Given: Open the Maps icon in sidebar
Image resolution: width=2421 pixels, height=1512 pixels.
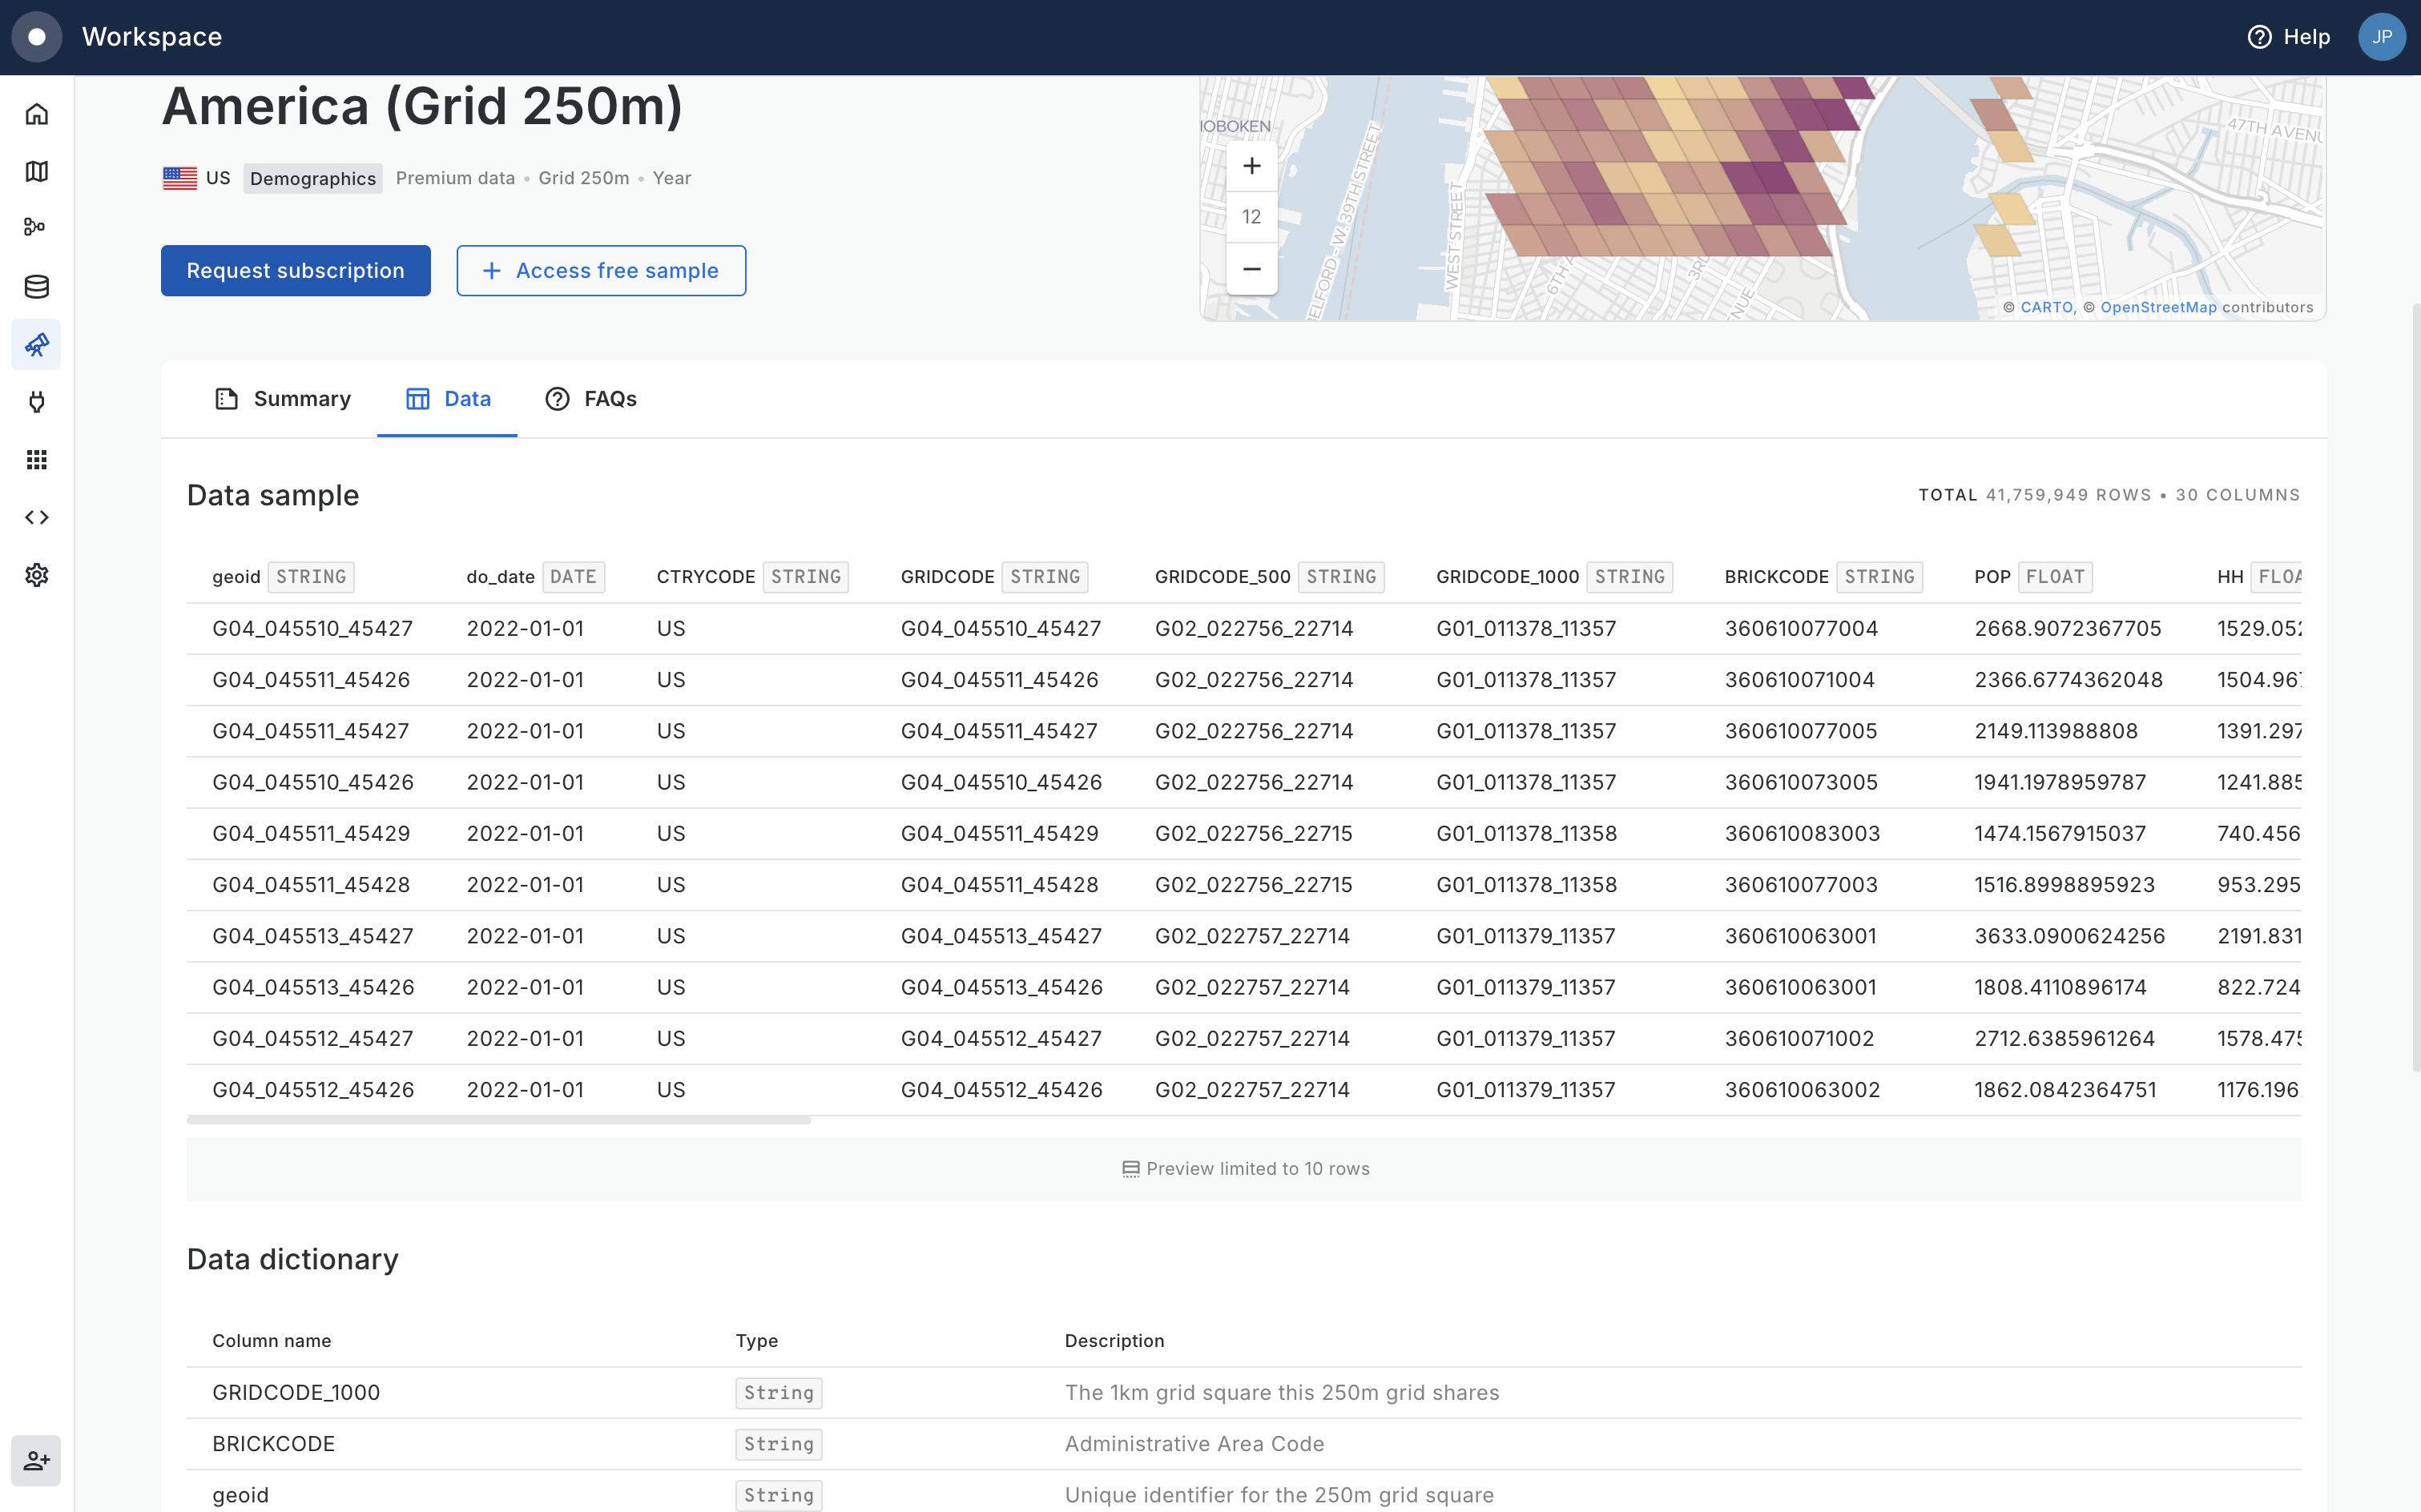Looking at the screenshot, I should (x=37, y=171).
